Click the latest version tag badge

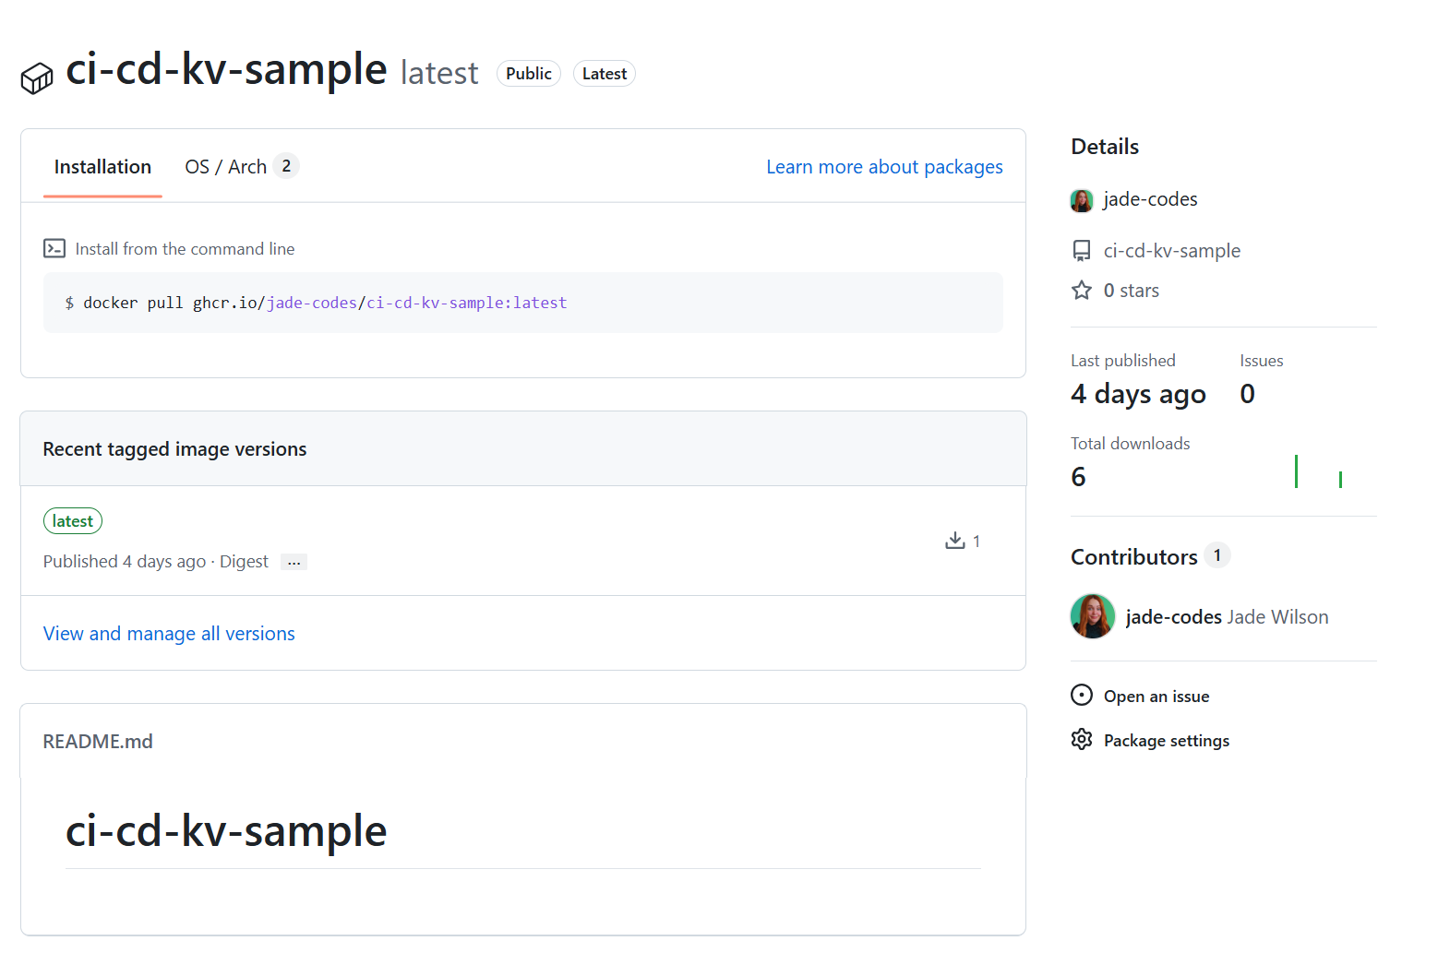[73, 521]
